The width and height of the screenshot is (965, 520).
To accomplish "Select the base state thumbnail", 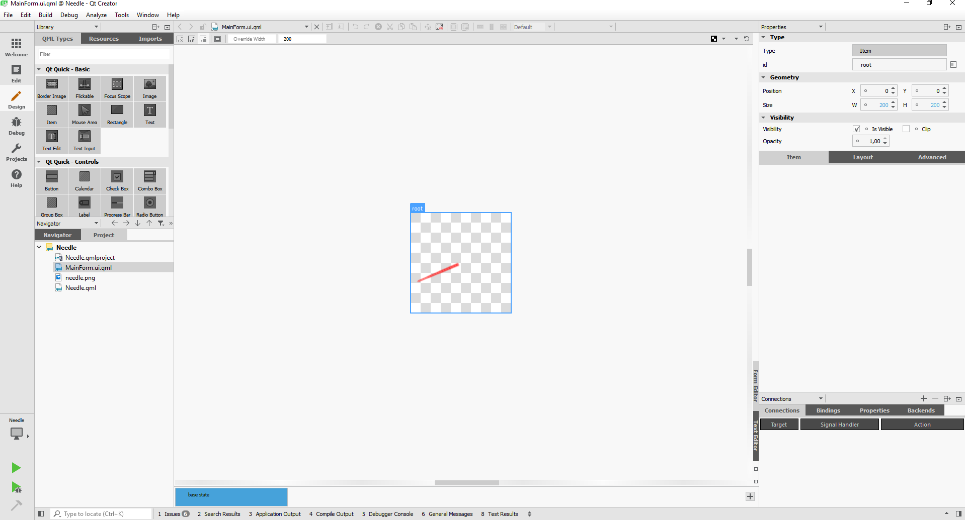I will [231, 497].
